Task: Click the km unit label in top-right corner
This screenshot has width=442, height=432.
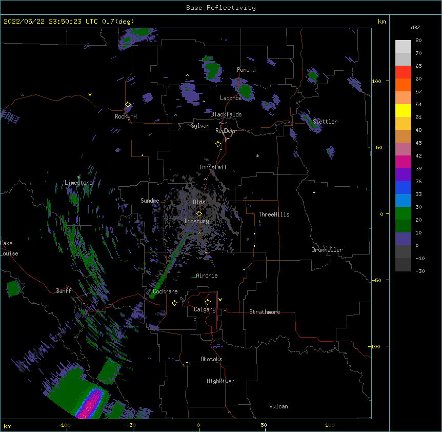Action: (381, 22)
